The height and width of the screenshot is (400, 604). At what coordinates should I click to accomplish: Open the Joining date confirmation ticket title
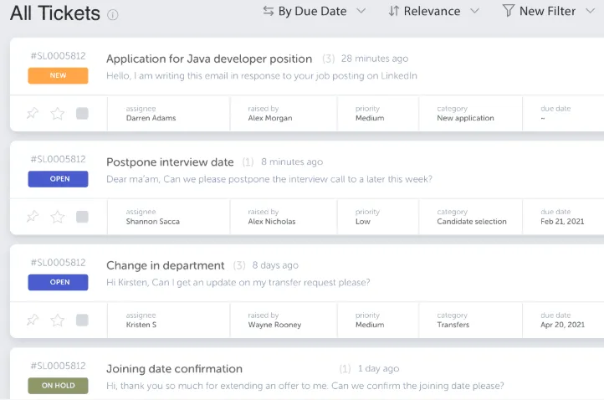175,369
